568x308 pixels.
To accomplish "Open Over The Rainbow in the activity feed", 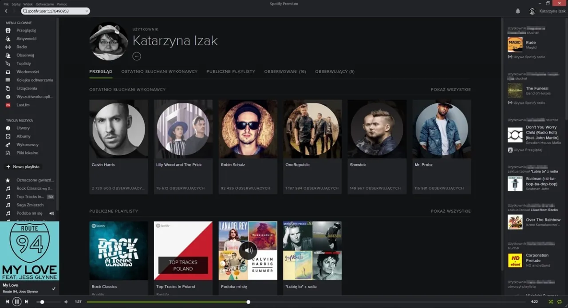I will 543,220.
